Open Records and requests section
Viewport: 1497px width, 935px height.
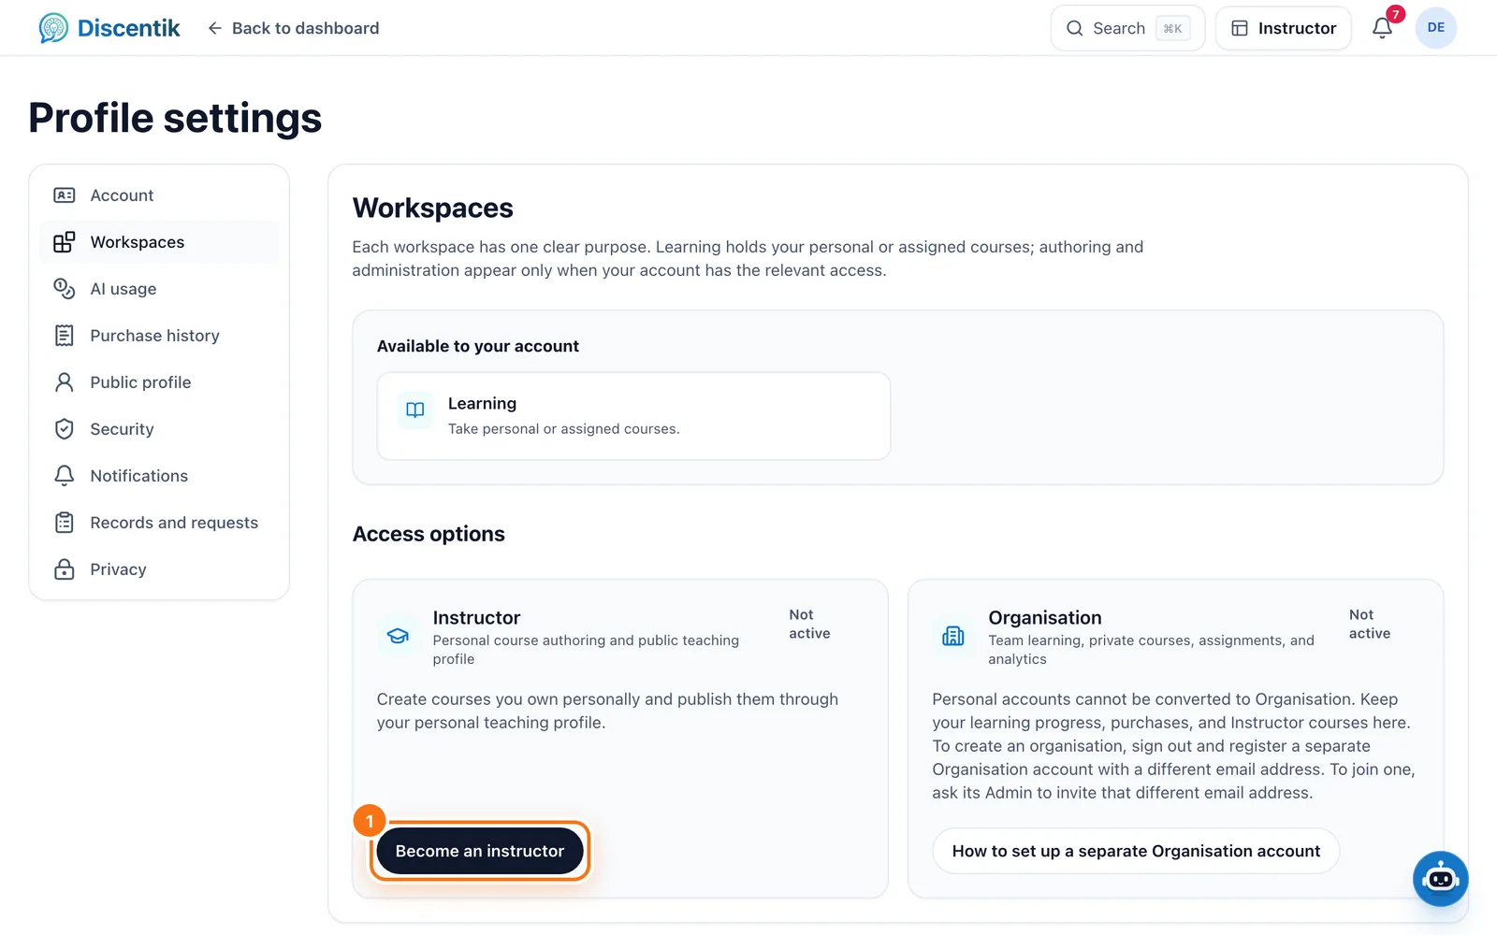click(159, 523)
